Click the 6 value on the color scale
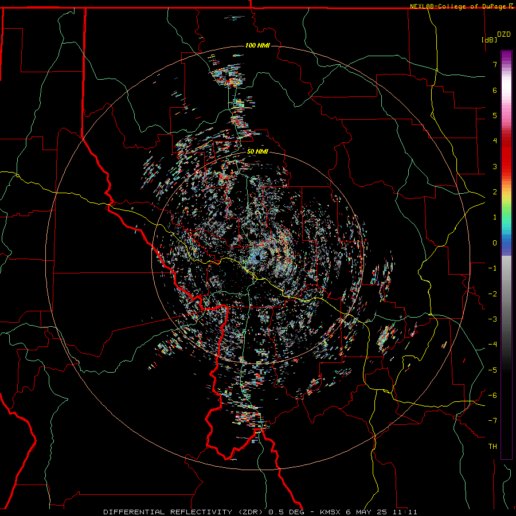 [495, 90]
